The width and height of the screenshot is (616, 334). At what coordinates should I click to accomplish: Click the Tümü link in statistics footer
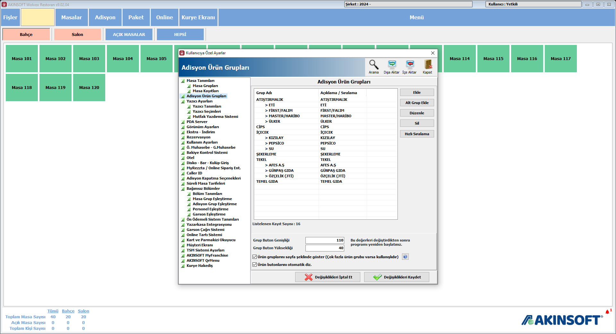(53, 311)
